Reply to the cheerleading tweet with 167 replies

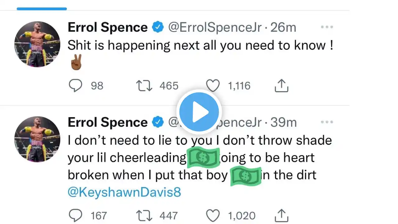click(75, 216)
